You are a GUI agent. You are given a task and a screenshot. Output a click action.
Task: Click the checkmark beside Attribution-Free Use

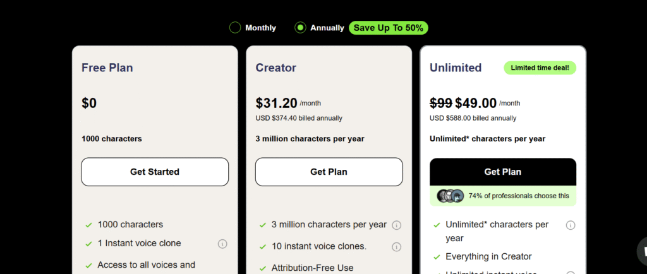pyautogui.click(x=262, y=269)
